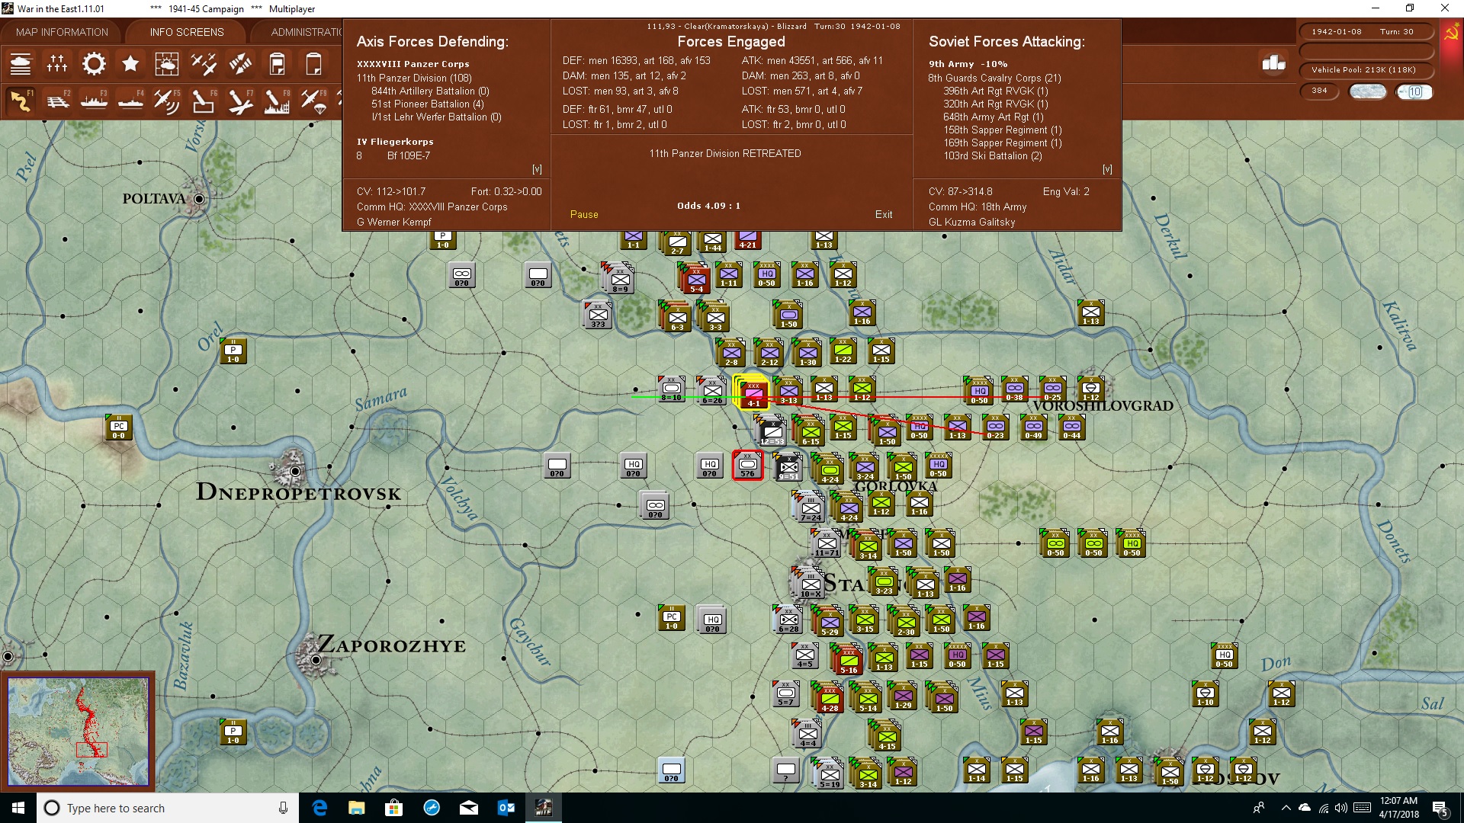The height and width of the screenshot is (823, 1464).
Task: Open Outlook from taskbar
Action: (x=506, y=808)
